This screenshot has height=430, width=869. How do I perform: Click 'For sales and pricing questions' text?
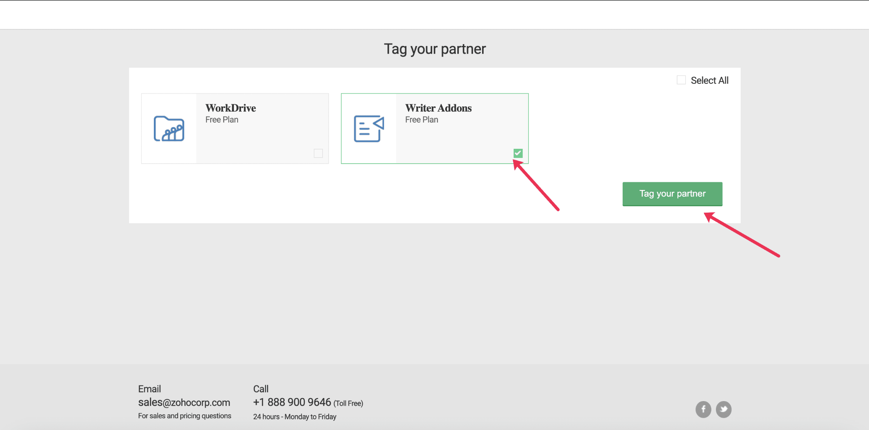pyautogui.click(x=185, y=416)
